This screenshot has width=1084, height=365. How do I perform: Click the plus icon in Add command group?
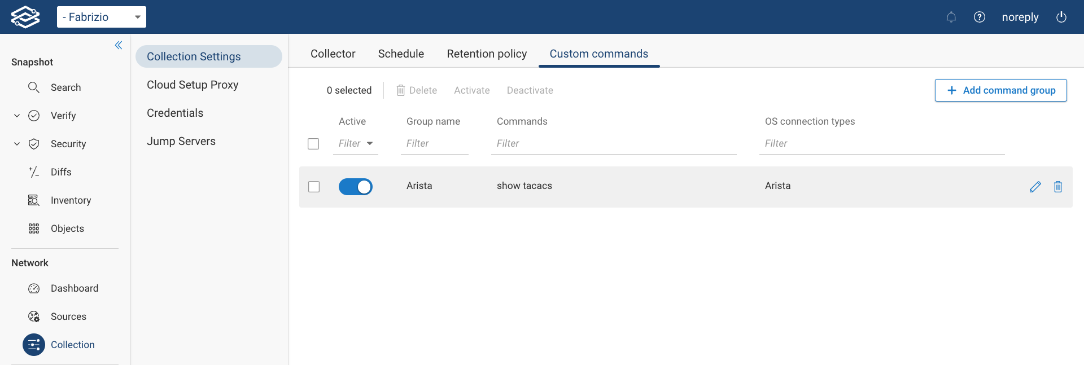coord(952,90)
